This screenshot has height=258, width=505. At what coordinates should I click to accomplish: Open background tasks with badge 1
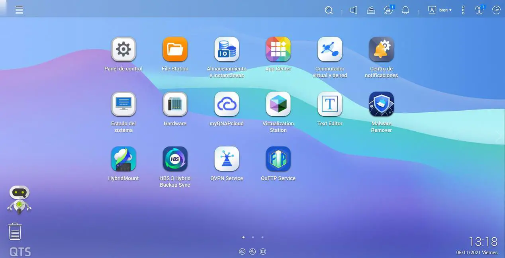(388, 10)
